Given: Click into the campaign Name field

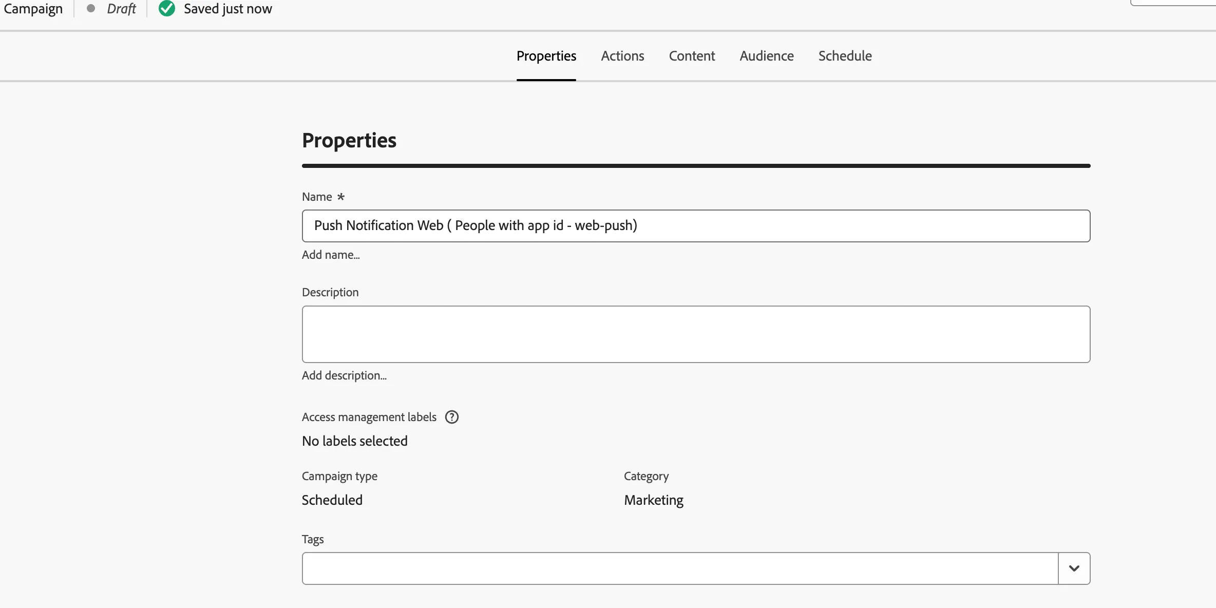Looking at the screenshot, I should pos(696,226).
